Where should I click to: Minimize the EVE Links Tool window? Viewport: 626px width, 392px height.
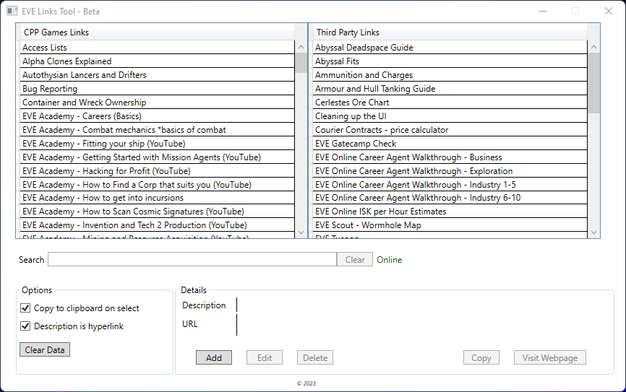[x=543, y=11]
